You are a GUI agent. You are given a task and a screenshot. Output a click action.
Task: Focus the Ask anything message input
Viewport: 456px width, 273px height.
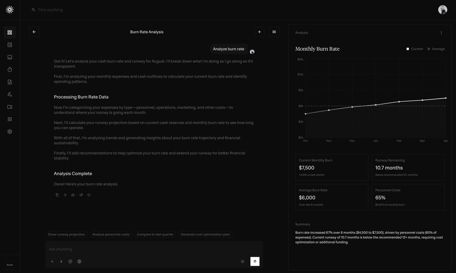pos(154,249)
